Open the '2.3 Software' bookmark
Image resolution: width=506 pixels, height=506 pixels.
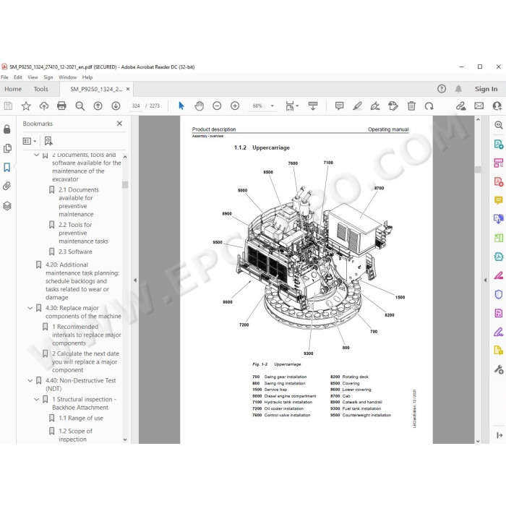point(75,252)
